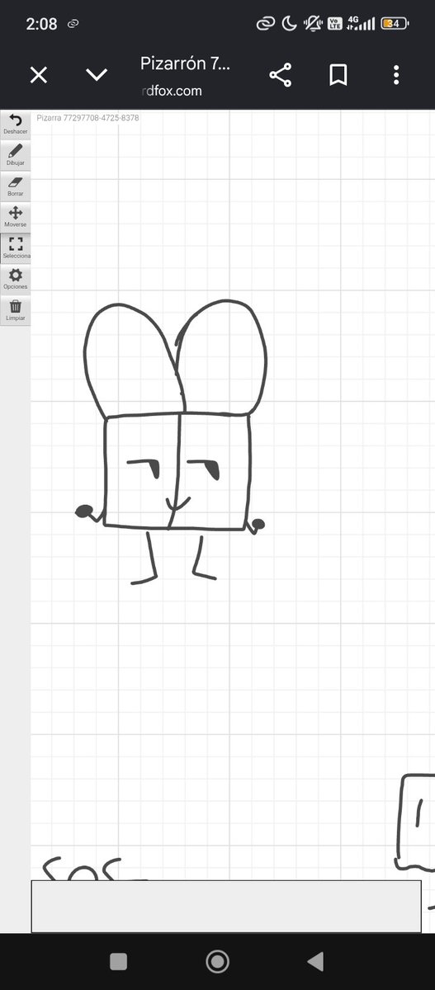Tap the Android back triangle button
This screenshot has width=435, height=990.
[x=314, y=961]
